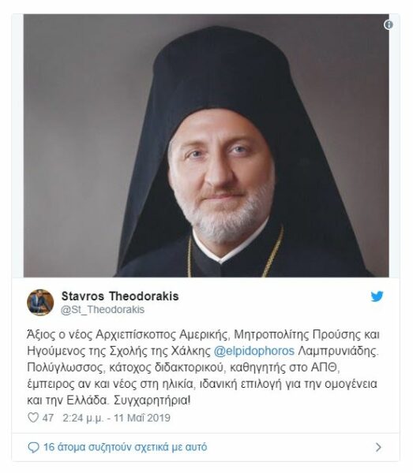413x473 pixels.
Task: Click the word Συγχαρητήρια! in the tweet
Action: pos(152,400)
